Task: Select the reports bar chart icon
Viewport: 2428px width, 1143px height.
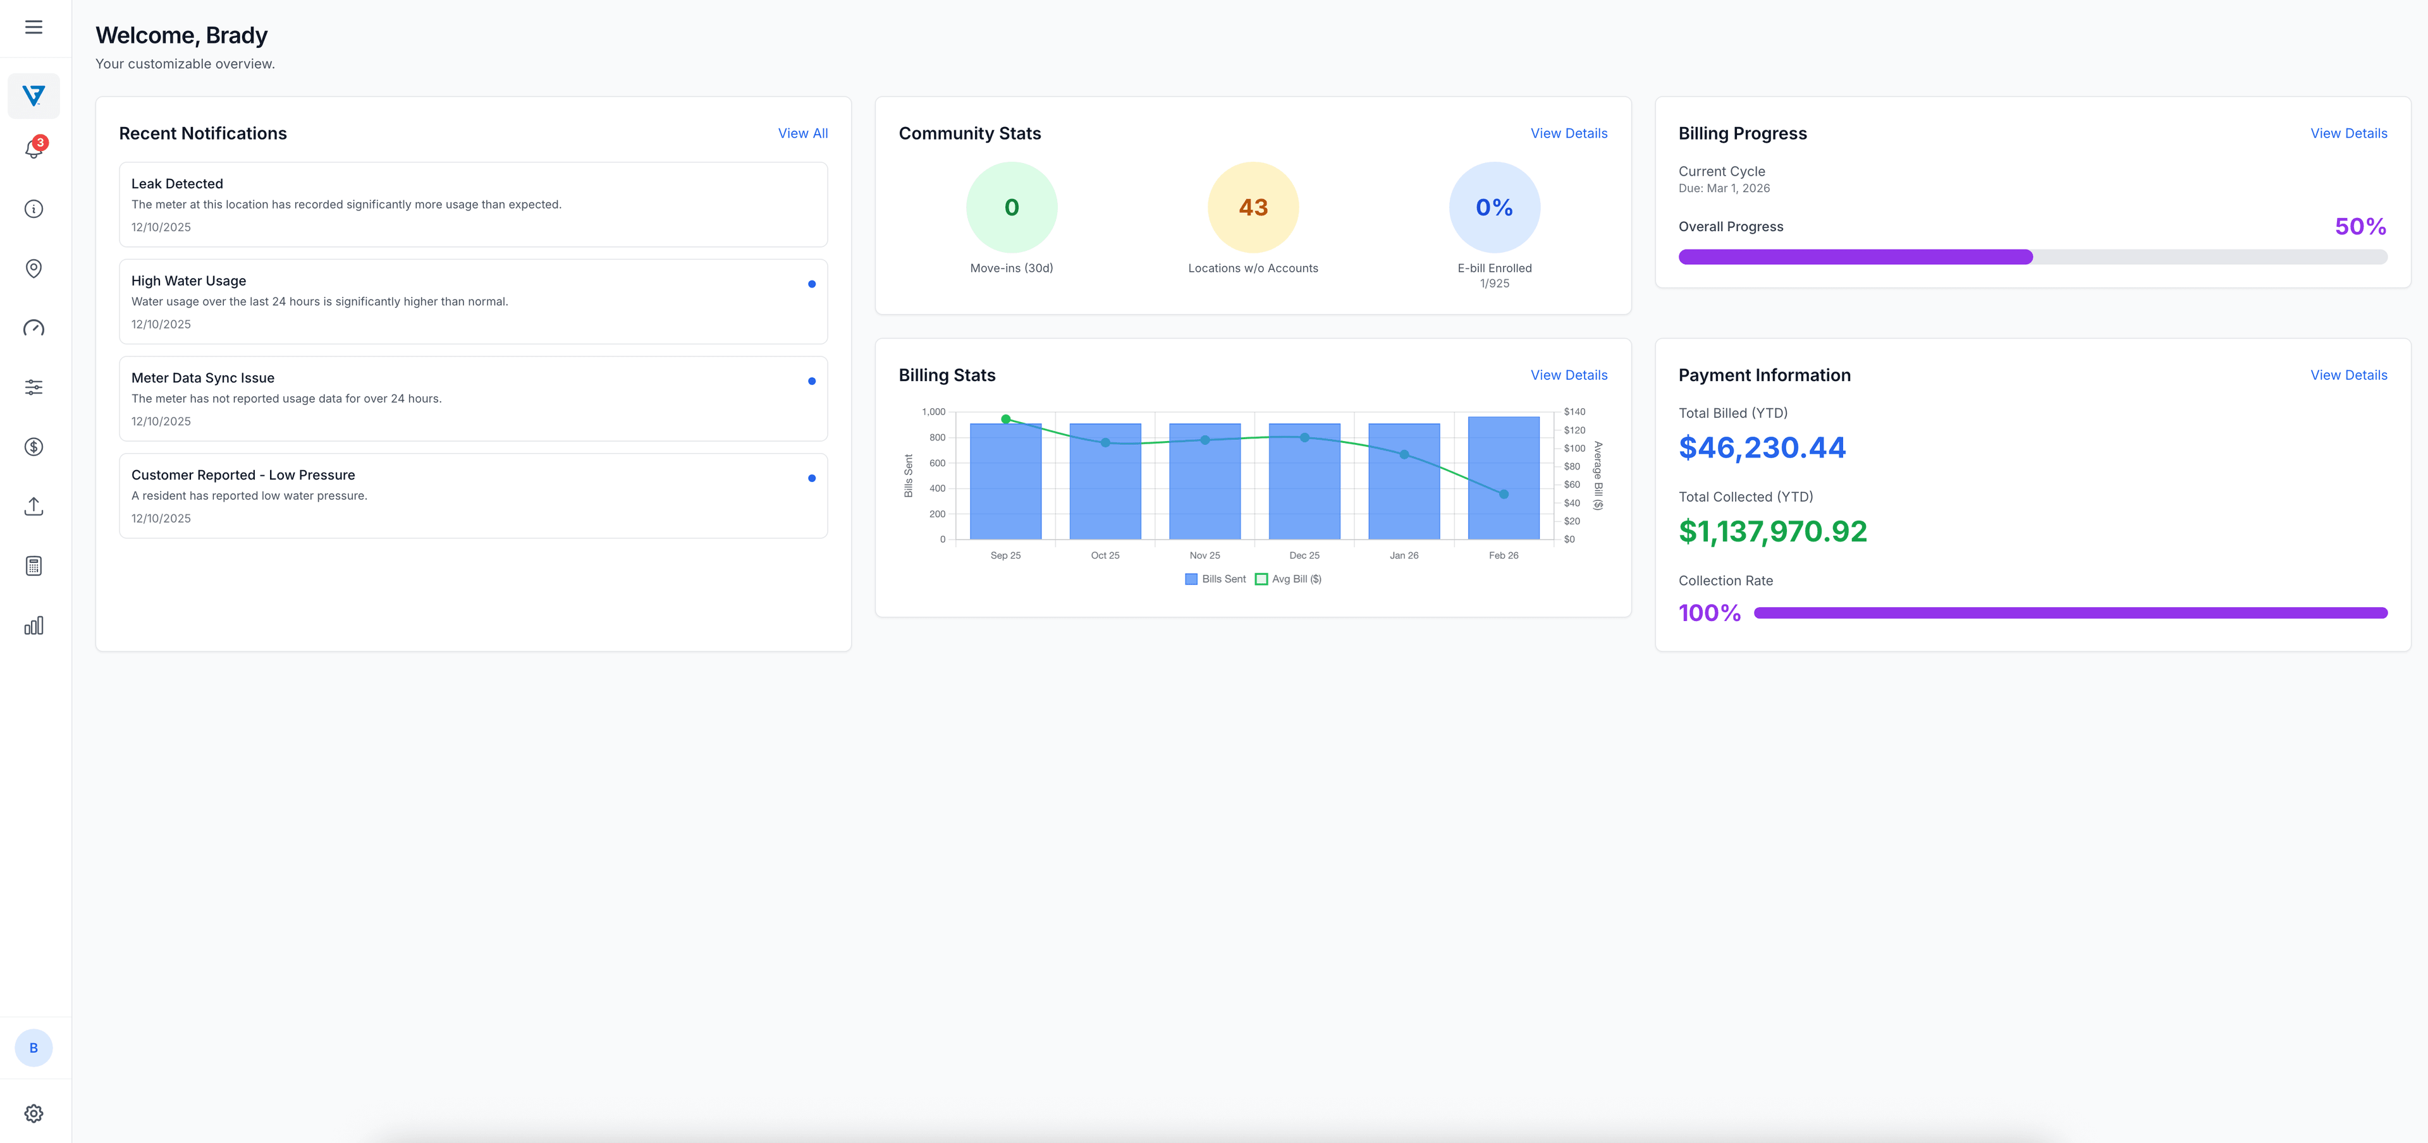Action: pyautogui.click(x=33, y=624)
